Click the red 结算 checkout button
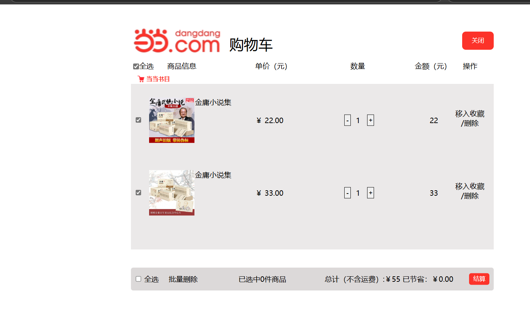The width and height of the screenshot is (530, 313). click(479, 279)
